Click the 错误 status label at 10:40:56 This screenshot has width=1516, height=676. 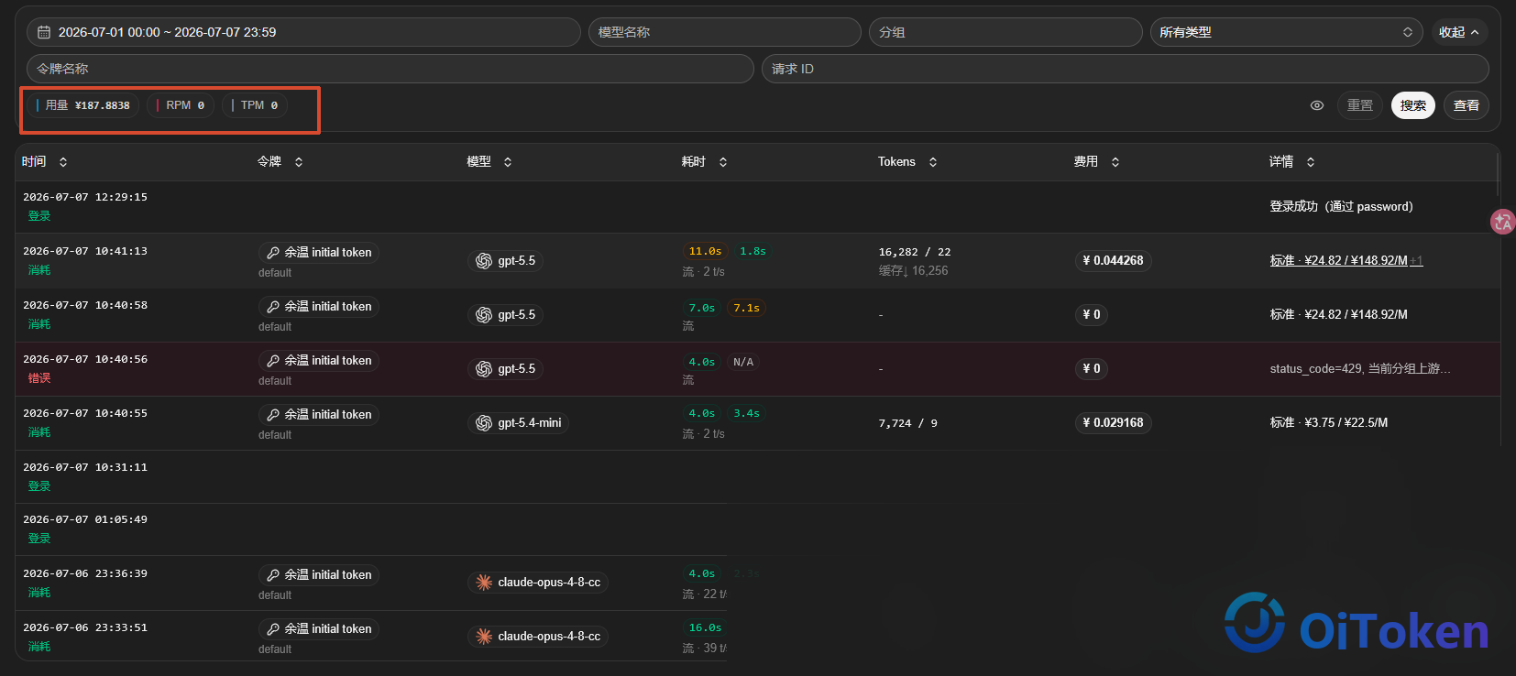click(x=39, y=378)
